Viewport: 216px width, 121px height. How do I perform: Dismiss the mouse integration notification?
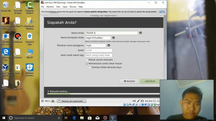tap(160, 11)
